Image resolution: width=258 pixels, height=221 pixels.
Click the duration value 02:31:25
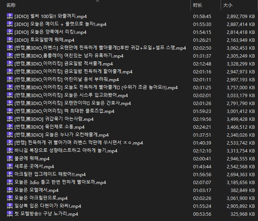coord(202,87)
